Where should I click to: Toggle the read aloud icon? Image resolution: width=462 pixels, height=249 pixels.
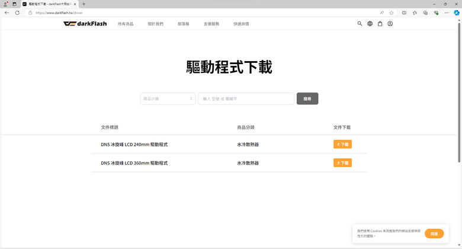coord(382,12)
